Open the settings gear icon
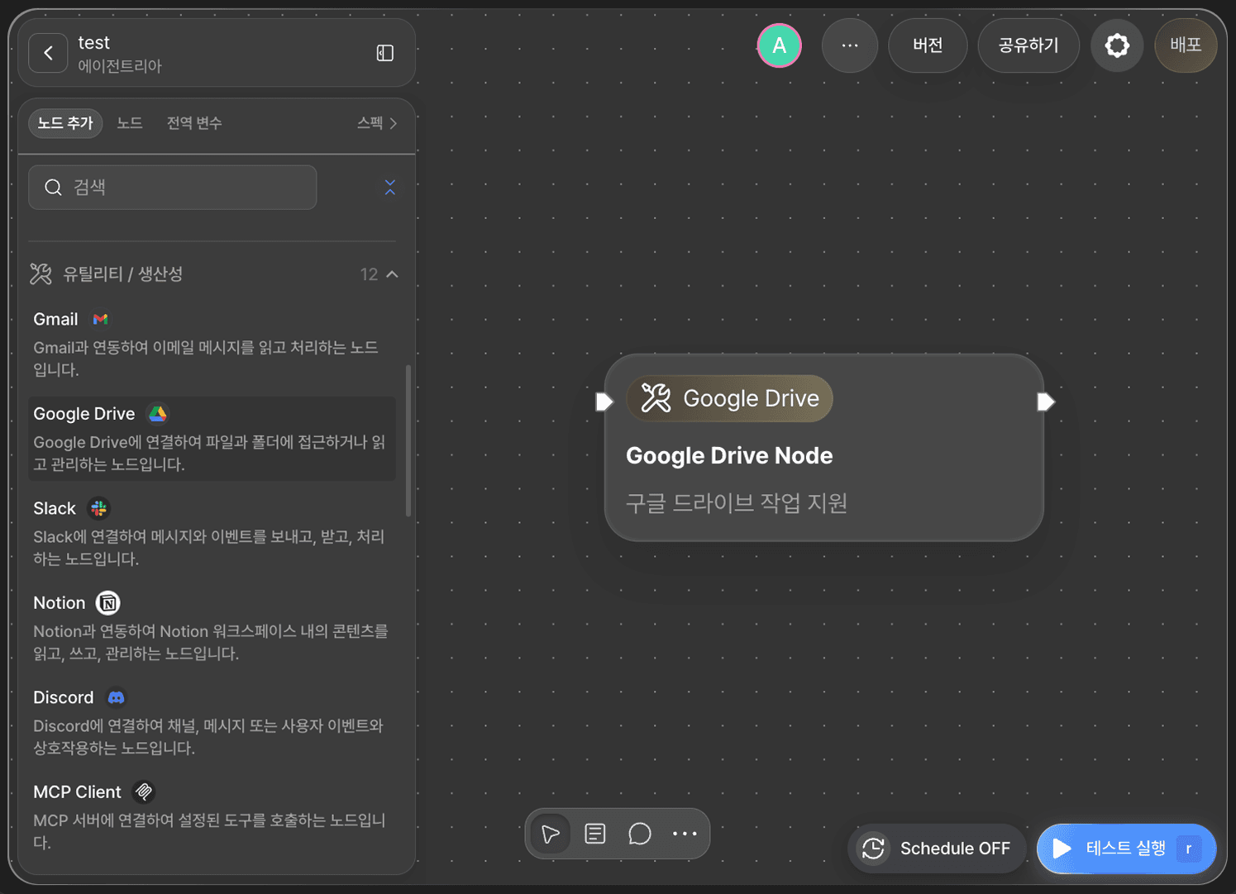Screen dimensions: 1236x894 (x=1117, y=45)
